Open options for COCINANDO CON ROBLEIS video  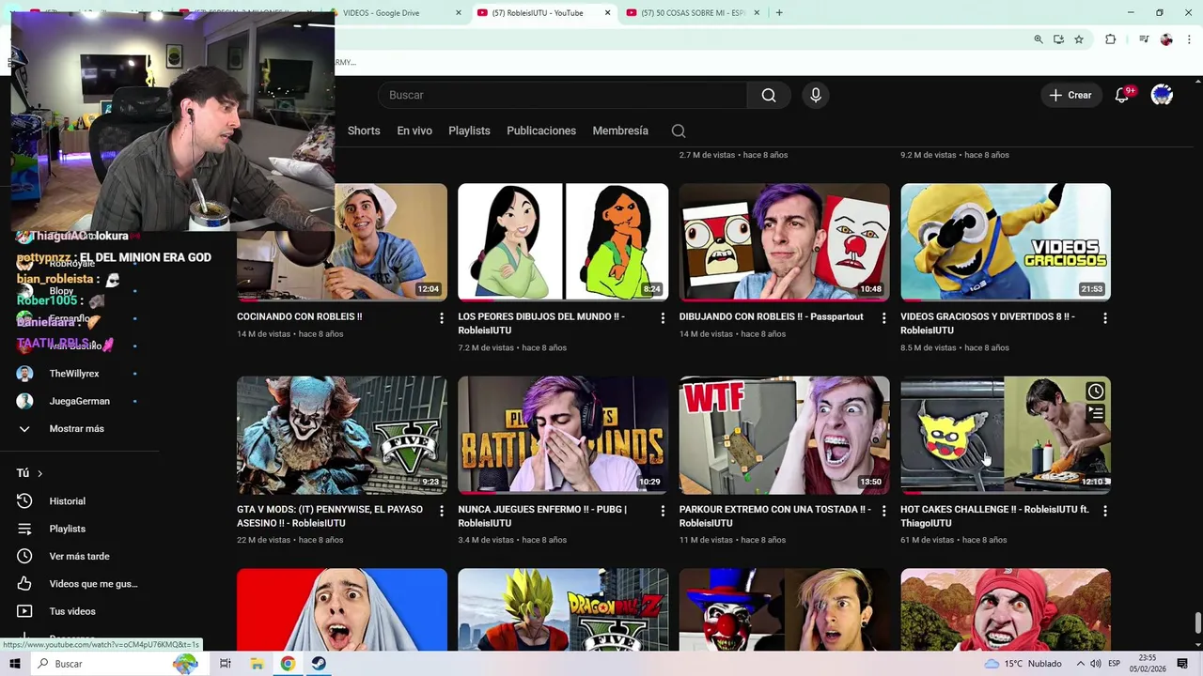click(x=442, y=318)
